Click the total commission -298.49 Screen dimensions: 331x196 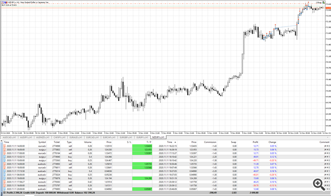point(213,192)
